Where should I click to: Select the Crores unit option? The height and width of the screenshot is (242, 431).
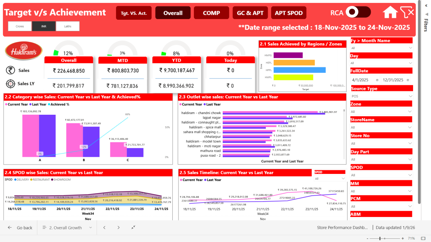pyautogui.click(x=20, y=26)
